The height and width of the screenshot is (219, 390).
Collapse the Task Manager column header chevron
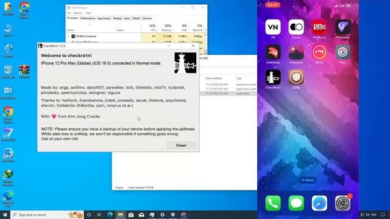coord(90,24)
